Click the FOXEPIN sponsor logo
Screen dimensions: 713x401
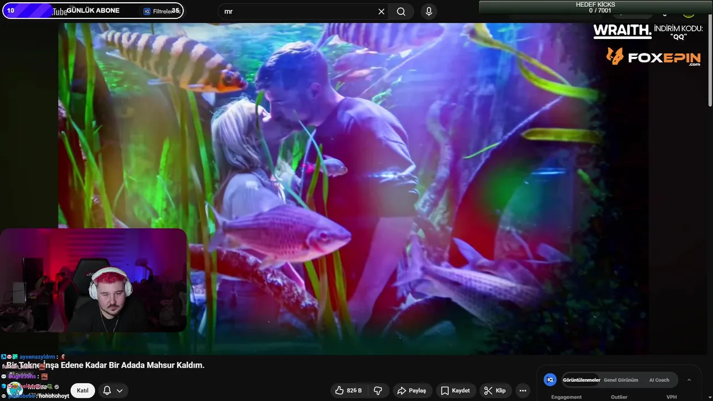pos(653,57)
